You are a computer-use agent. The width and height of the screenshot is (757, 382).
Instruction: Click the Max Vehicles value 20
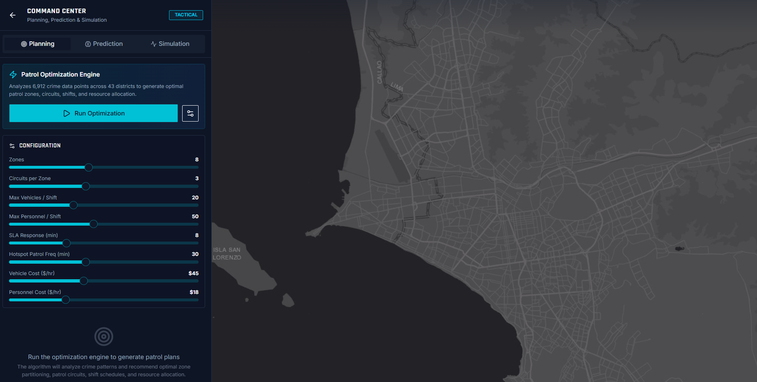click(x=195, y=198)
